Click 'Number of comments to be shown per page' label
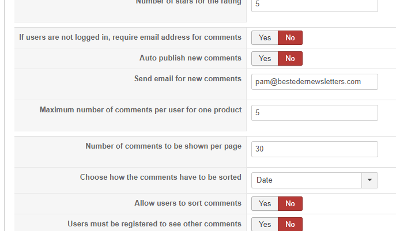396x231 pixels. coord(163,146)
